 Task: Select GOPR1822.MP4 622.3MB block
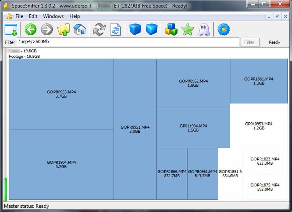265,161
